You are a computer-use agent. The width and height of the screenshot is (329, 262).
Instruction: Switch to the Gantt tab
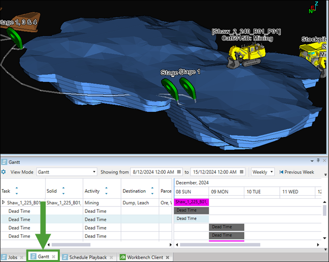coord(43,257)
